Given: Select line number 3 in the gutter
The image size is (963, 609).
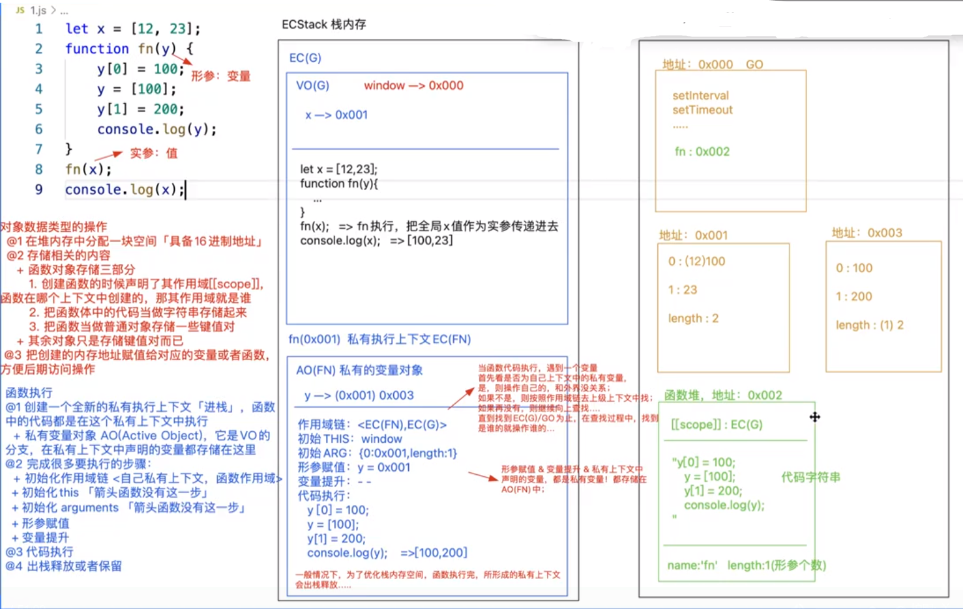Looking at the screenshot, I should tap(38, 69).
